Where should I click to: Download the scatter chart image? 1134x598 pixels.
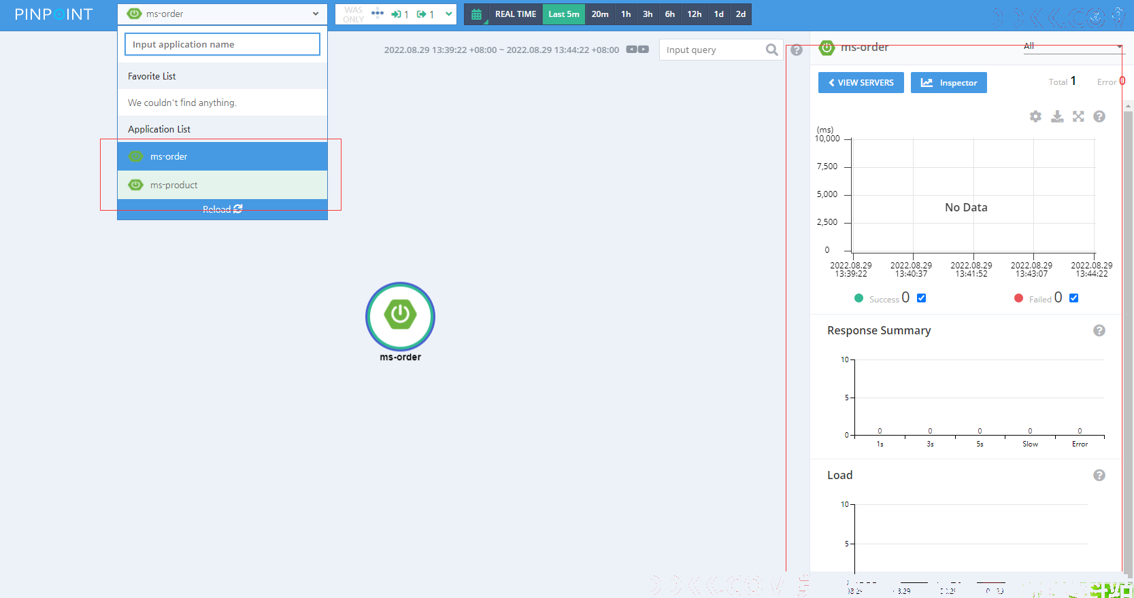pyautogui.click(x=1057, y=116)
